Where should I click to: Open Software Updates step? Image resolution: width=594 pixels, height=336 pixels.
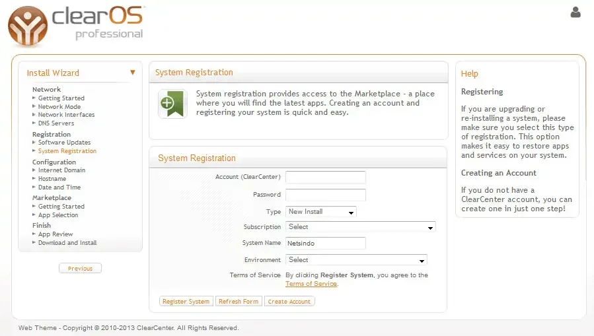64,143
